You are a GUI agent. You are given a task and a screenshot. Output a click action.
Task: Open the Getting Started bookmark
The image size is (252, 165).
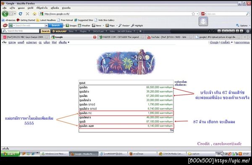(26, 20)
